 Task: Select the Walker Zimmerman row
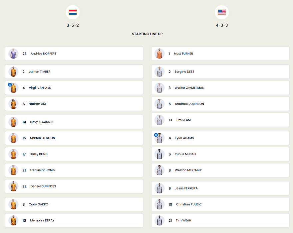point(220,88)
